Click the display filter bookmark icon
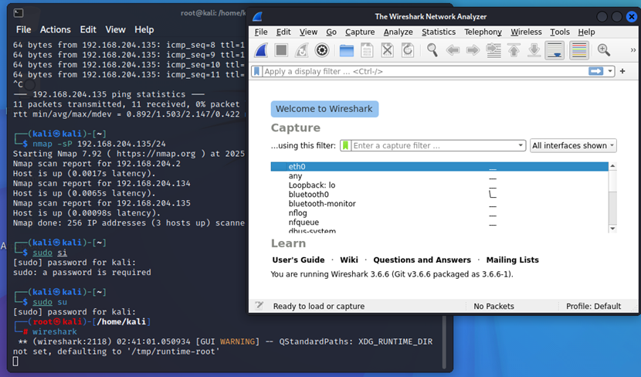Image resolution: width=641 pixels, height=377 pixels. point(256,71)
